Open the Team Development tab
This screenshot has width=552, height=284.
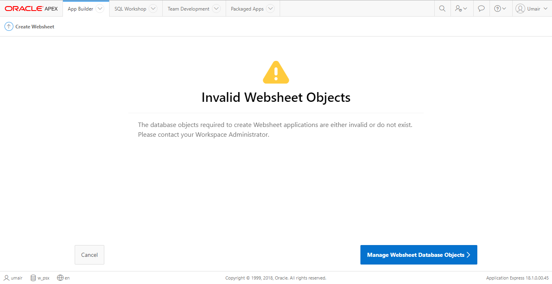[188, 9]
